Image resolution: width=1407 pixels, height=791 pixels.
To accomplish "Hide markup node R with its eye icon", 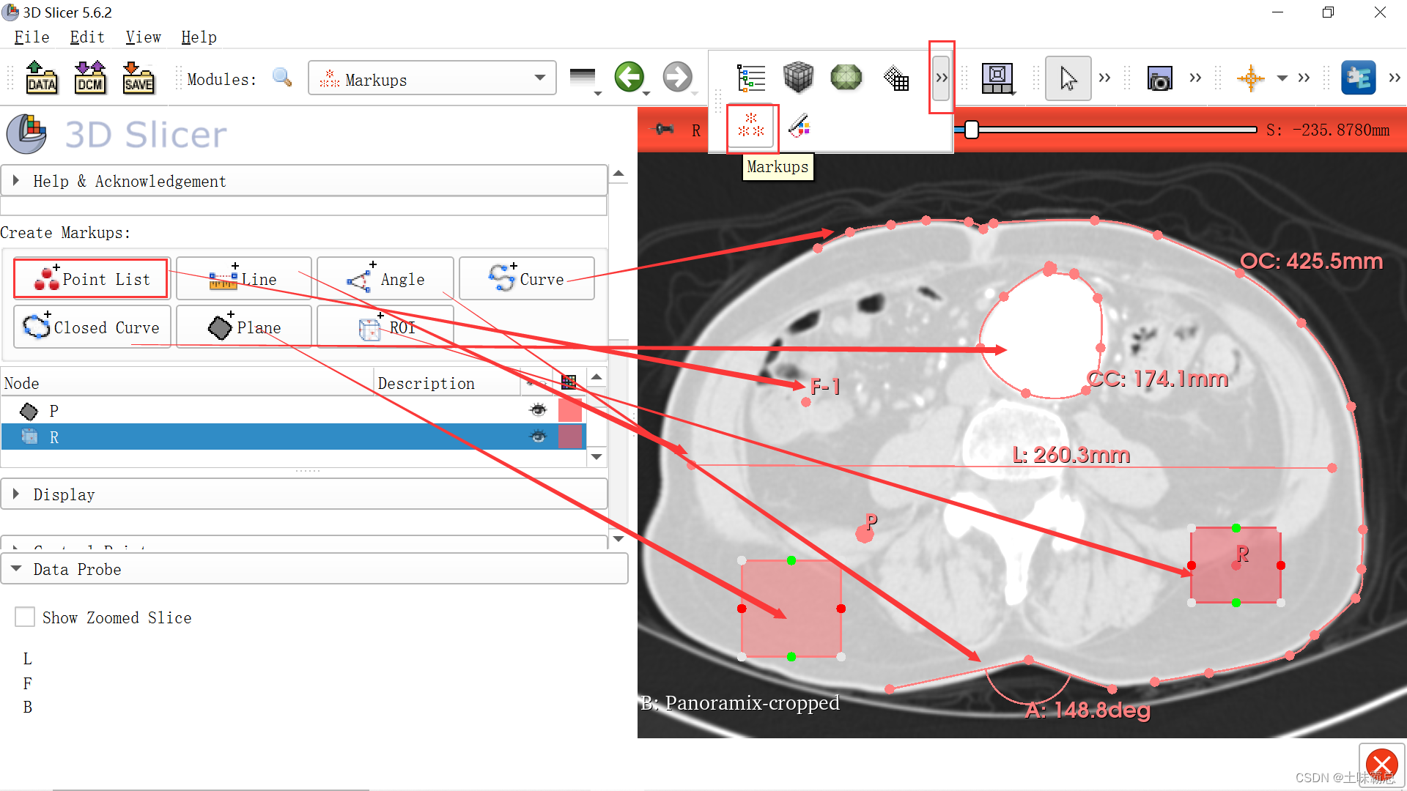I will tap(538, 437).
